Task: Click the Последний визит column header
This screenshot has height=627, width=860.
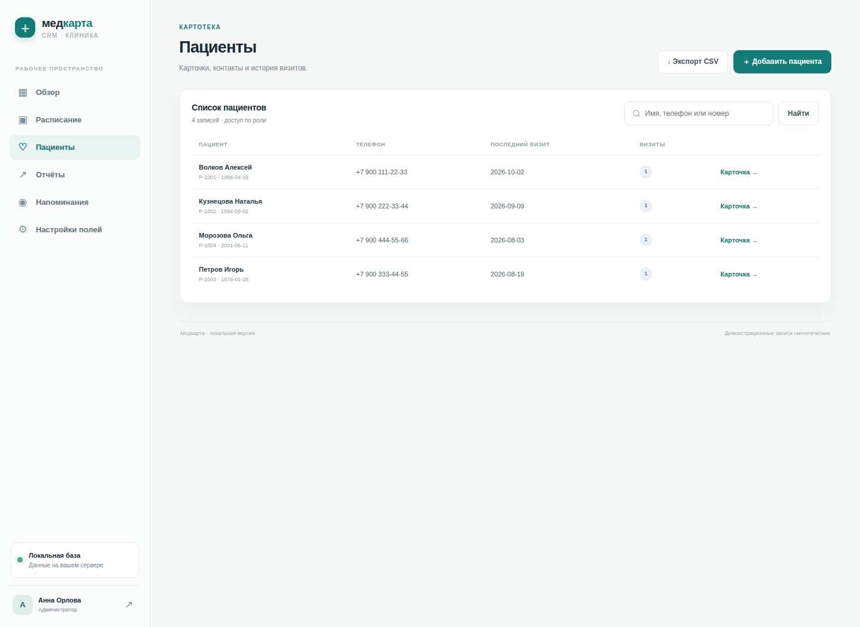Action: tap(520, 145)
